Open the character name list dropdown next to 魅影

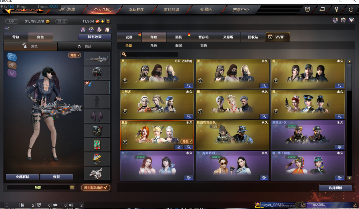pyautogui.click(x=72, y=187)
